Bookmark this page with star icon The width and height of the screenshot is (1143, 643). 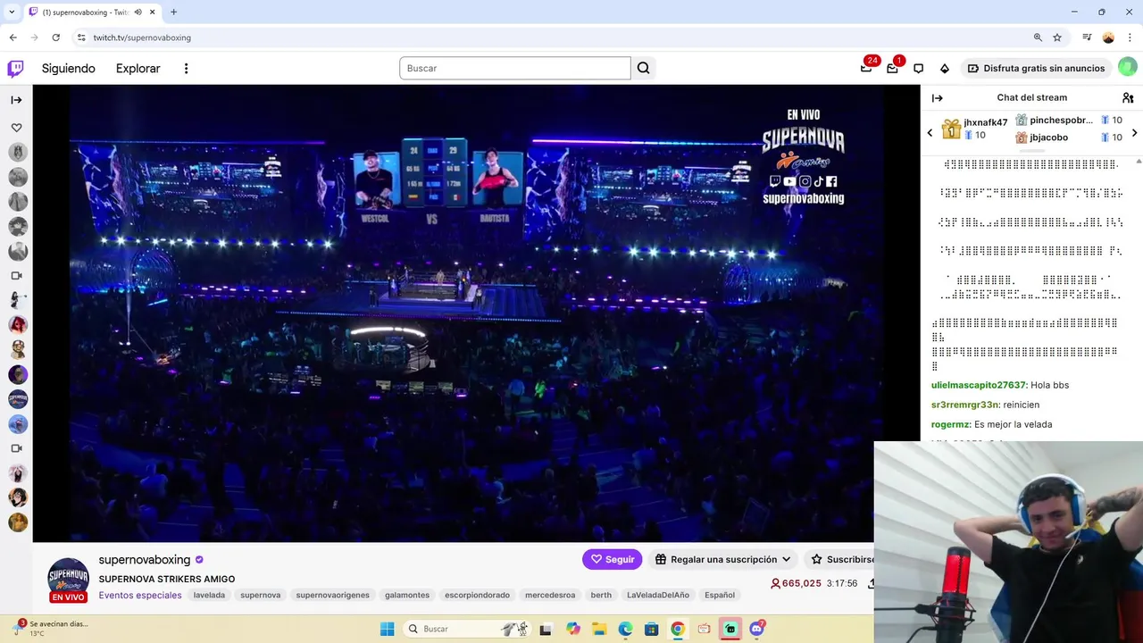pyautogui.click(x=1057, y=38)
